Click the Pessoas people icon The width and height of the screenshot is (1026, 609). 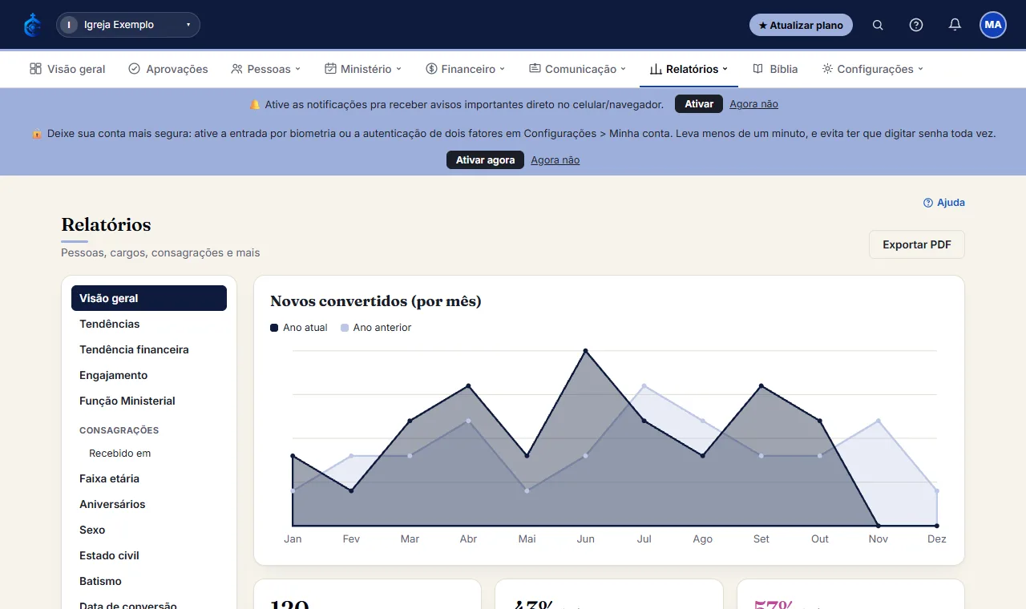pos(236,69)
